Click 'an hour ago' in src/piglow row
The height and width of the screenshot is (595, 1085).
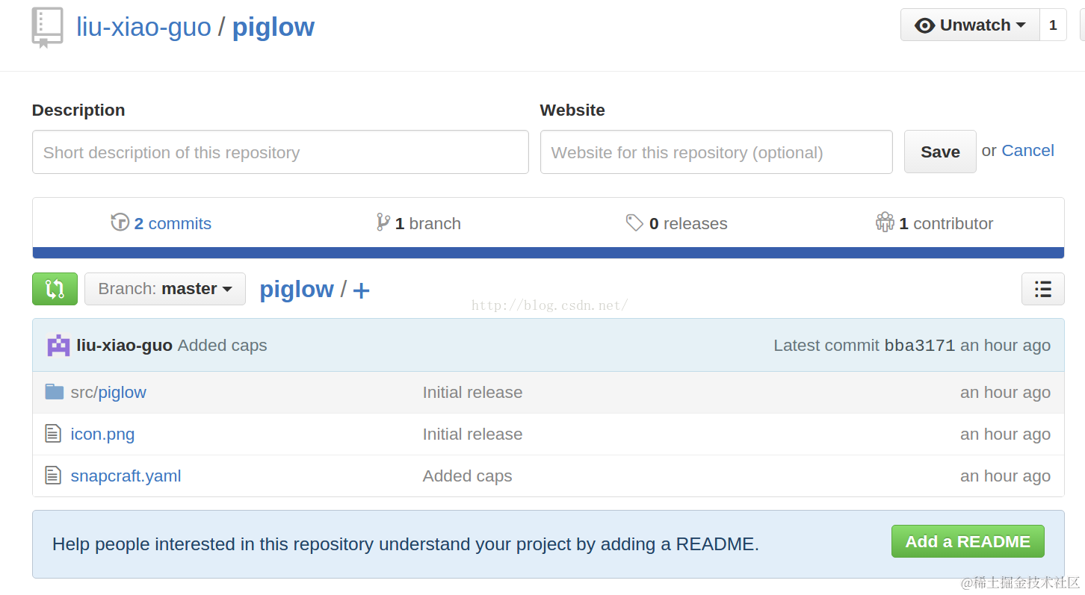point(1005,392)
